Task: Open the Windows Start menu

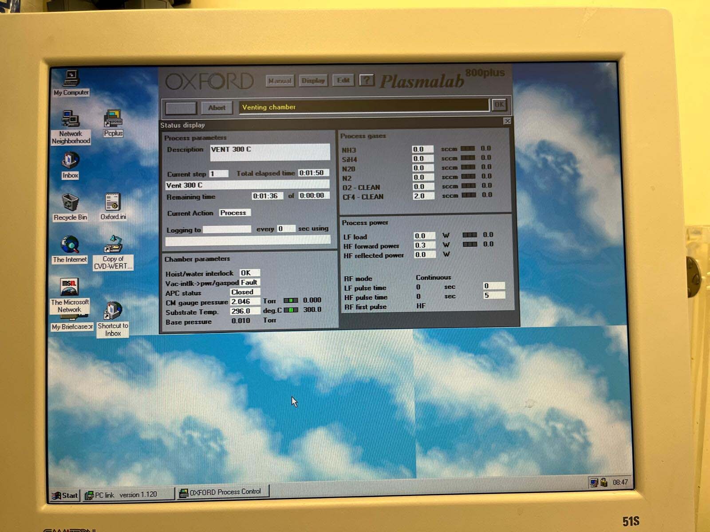Action: 65,495
